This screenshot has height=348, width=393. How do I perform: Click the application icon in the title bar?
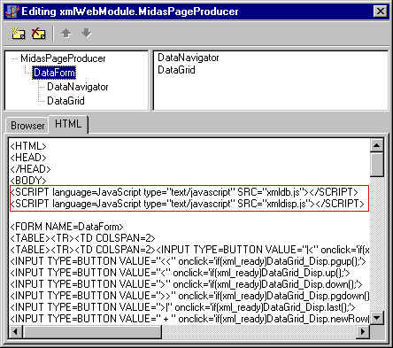(12, 12)
